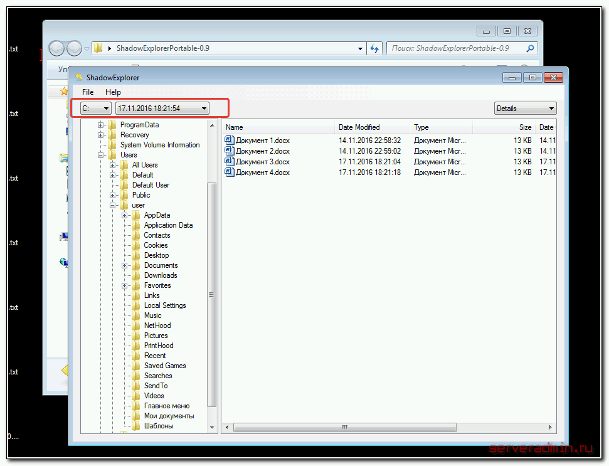Viewport: 609px width, 466px height.
Task: Click the Desktop folder icon in tree
Action: pyautogui.click(x=135, y=255)
